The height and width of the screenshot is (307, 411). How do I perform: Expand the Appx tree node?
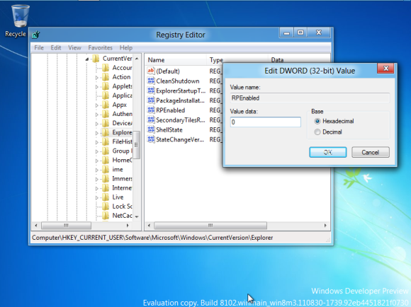pyautogui.click(x=96, y=105)
